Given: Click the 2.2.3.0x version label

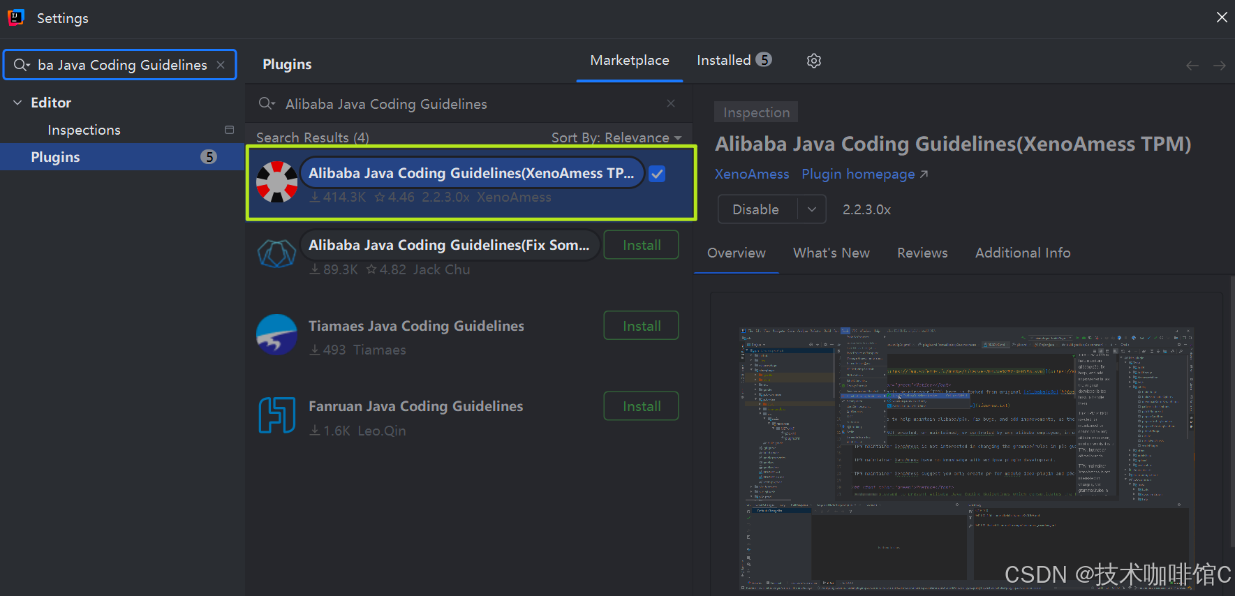Looking at the screenshot, I should [x=866, y=209].
